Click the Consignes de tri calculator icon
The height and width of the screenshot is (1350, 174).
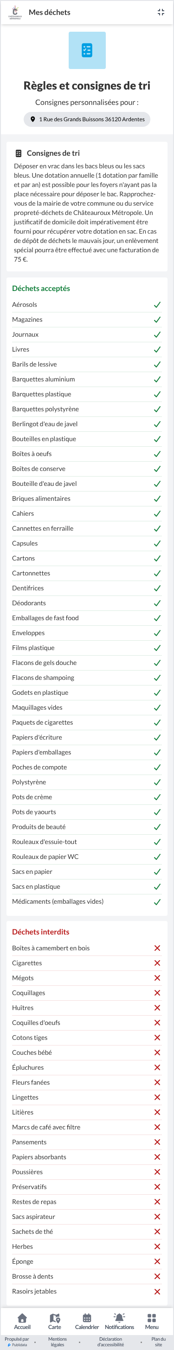[18, 153]
